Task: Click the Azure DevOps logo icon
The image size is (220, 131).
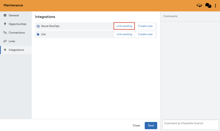Action: 38,26
